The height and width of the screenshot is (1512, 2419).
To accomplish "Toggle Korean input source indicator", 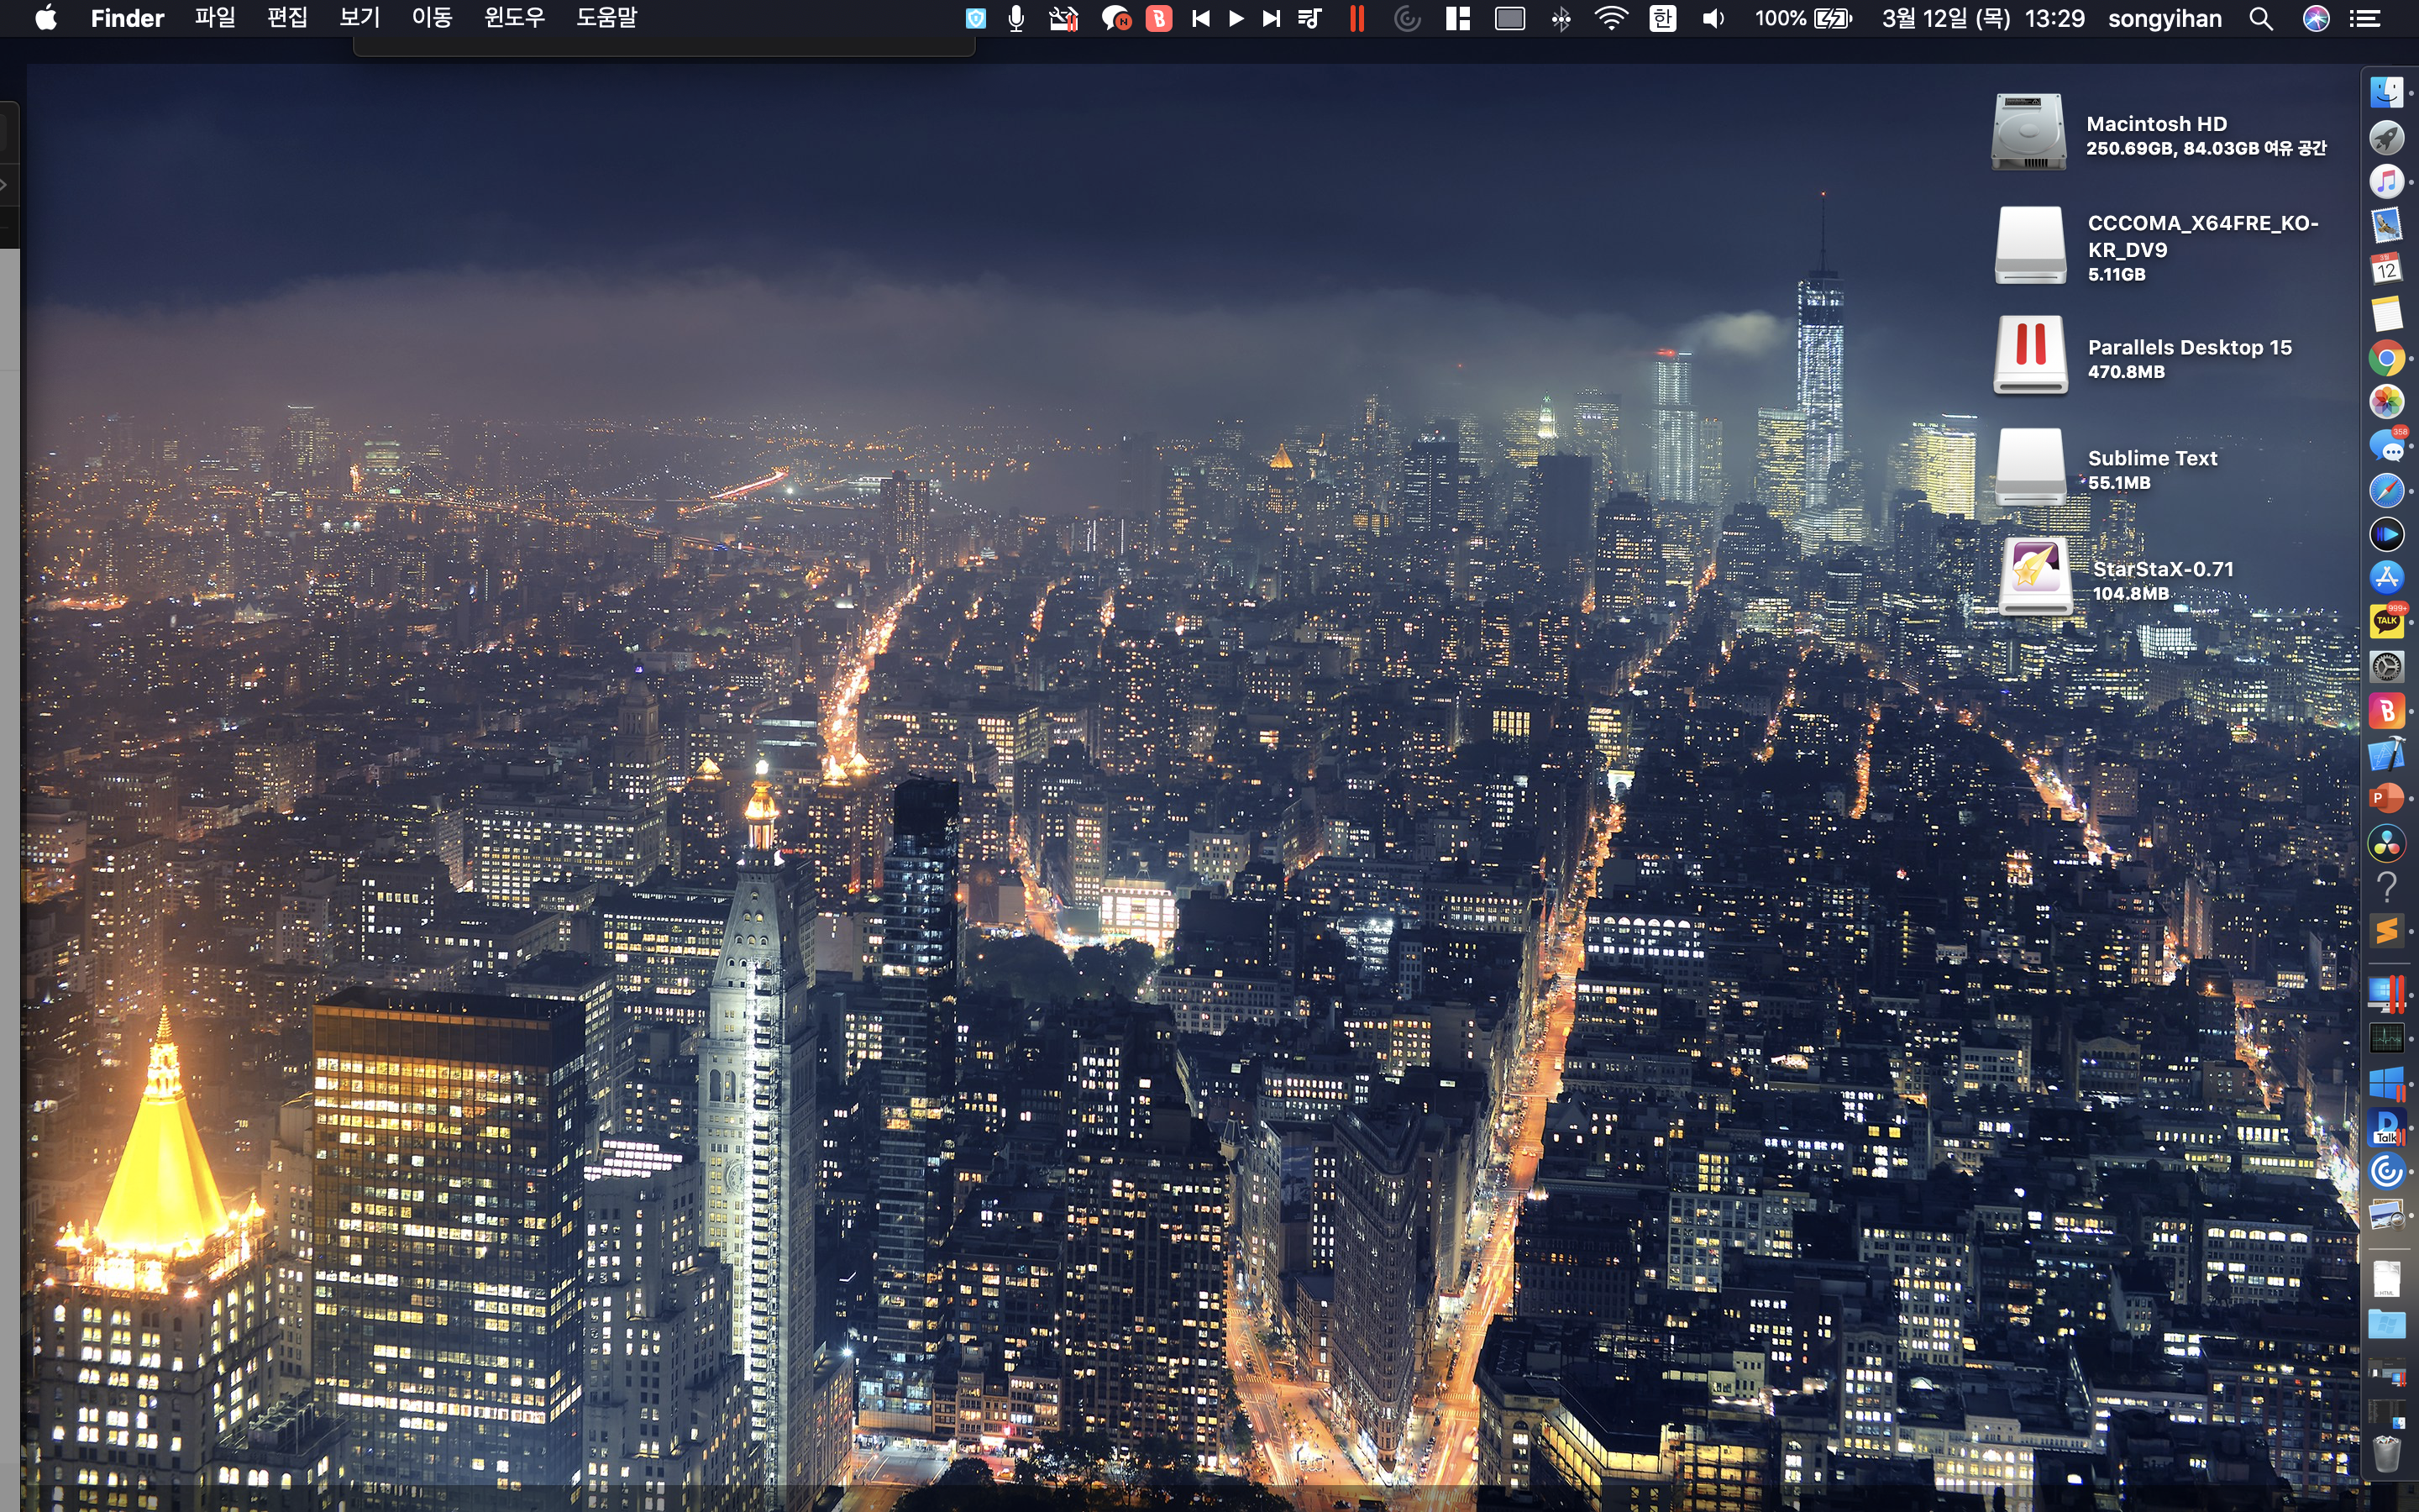I will (1662, 18).
